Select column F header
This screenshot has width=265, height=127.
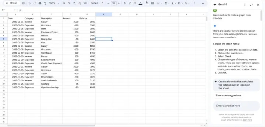click(x=104, y=14)
